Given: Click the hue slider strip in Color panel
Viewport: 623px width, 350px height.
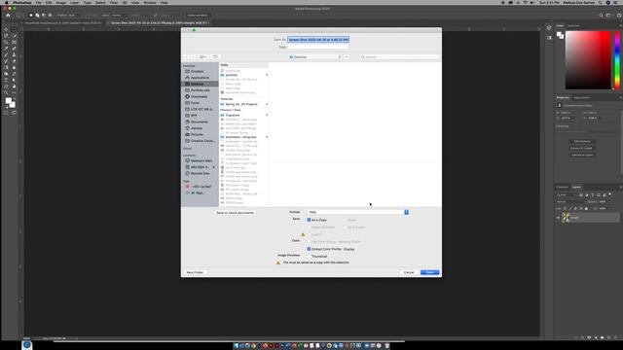Looking at the screenshot, I should (x=617, y=60).
